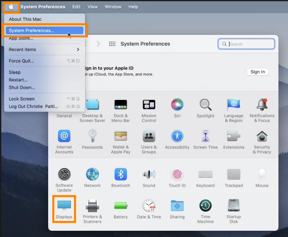Screen dimensions: 288x237
Task: Open Sound preferences
Action: [x=149, y=178]
